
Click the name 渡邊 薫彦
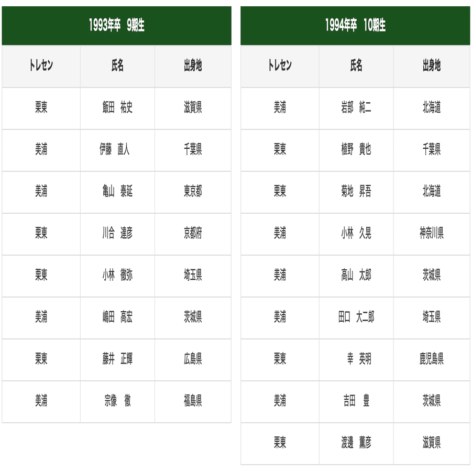(x=356, y=442)
